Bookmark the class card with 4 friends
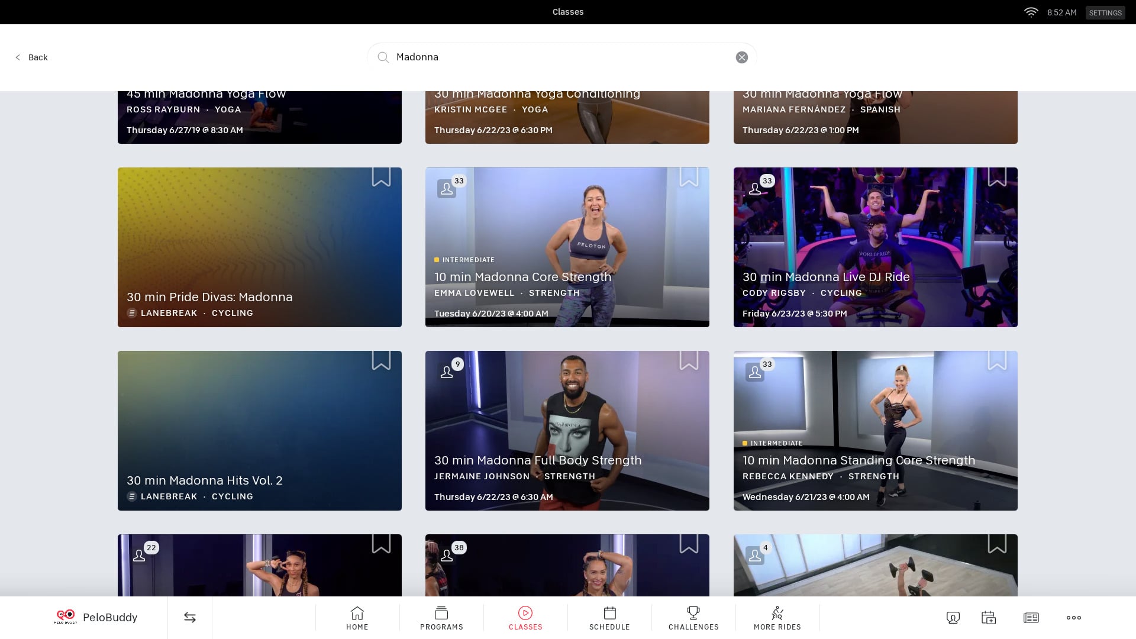 997,544
